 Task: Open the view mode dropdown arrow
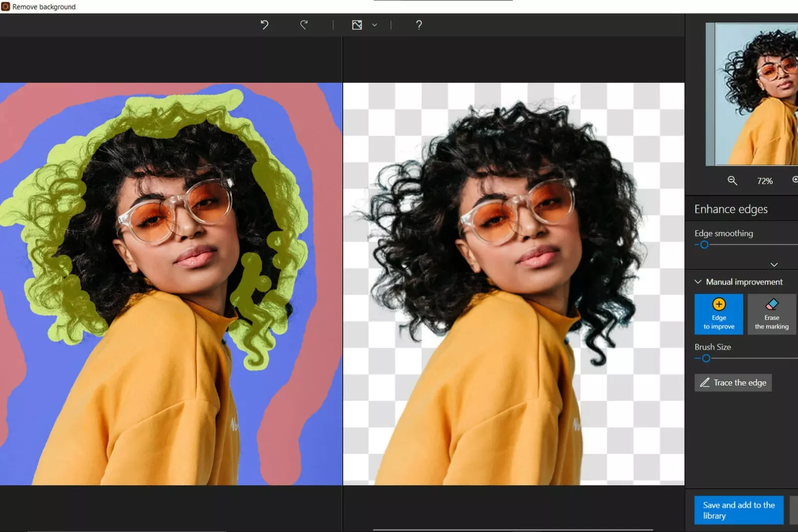coord(375,24)
